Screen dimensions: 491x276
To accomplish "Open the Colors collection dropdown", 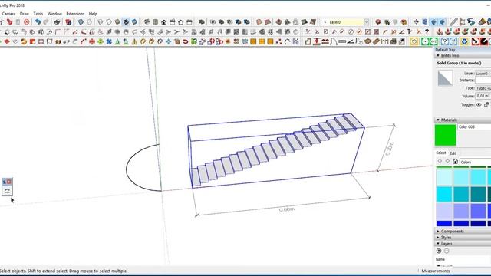I will click(x=476, y=162).
